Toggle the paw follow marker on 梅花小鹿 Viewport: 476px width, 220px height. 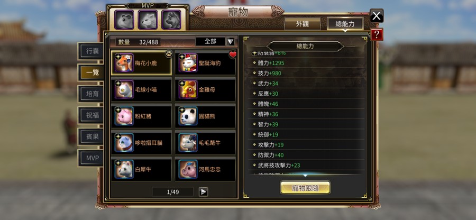point(169,54)
